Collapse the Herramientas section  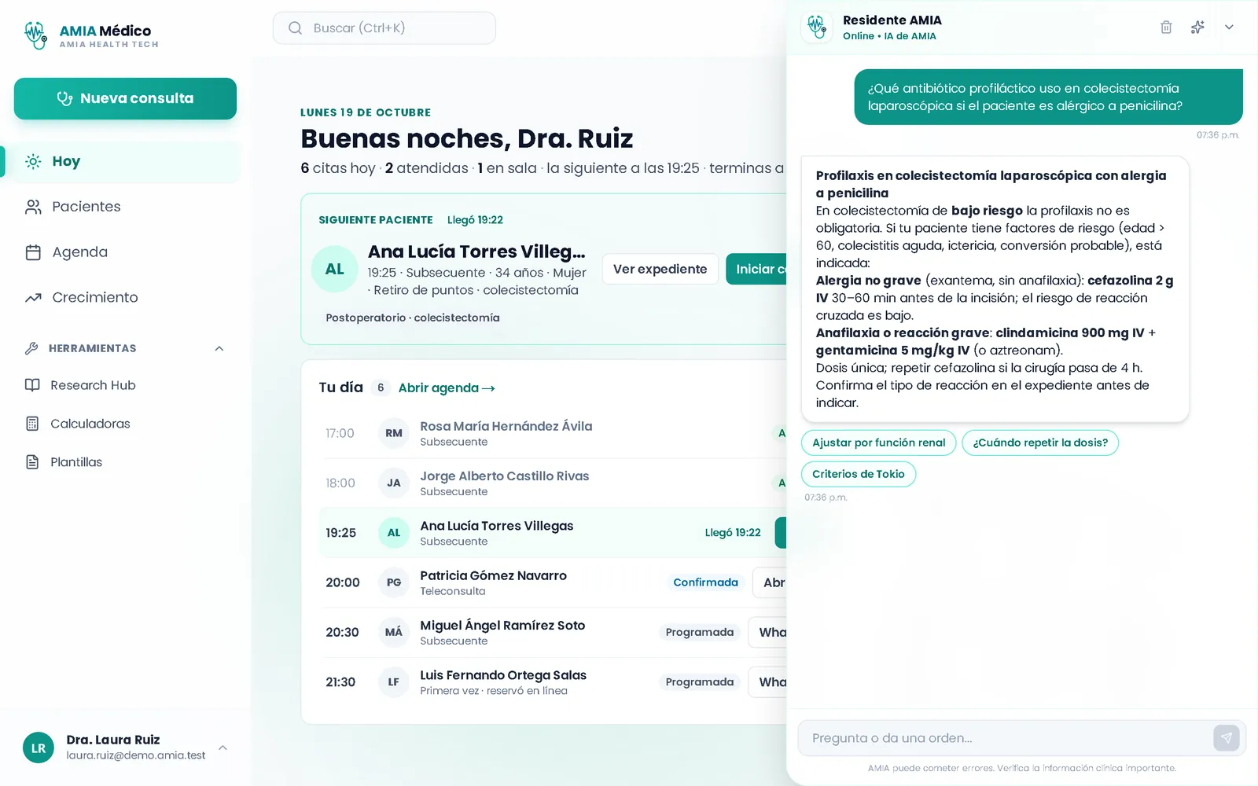tap(219, 349)
